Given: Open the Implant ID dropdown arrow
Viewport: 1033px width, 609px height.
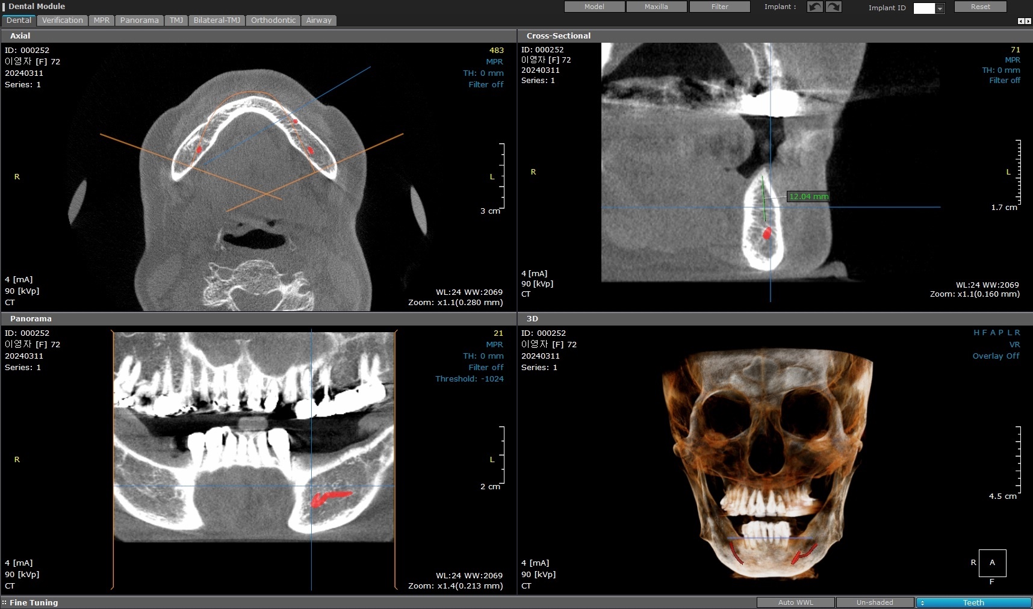Looking at the screenshot, I should (x=940, y=8).
